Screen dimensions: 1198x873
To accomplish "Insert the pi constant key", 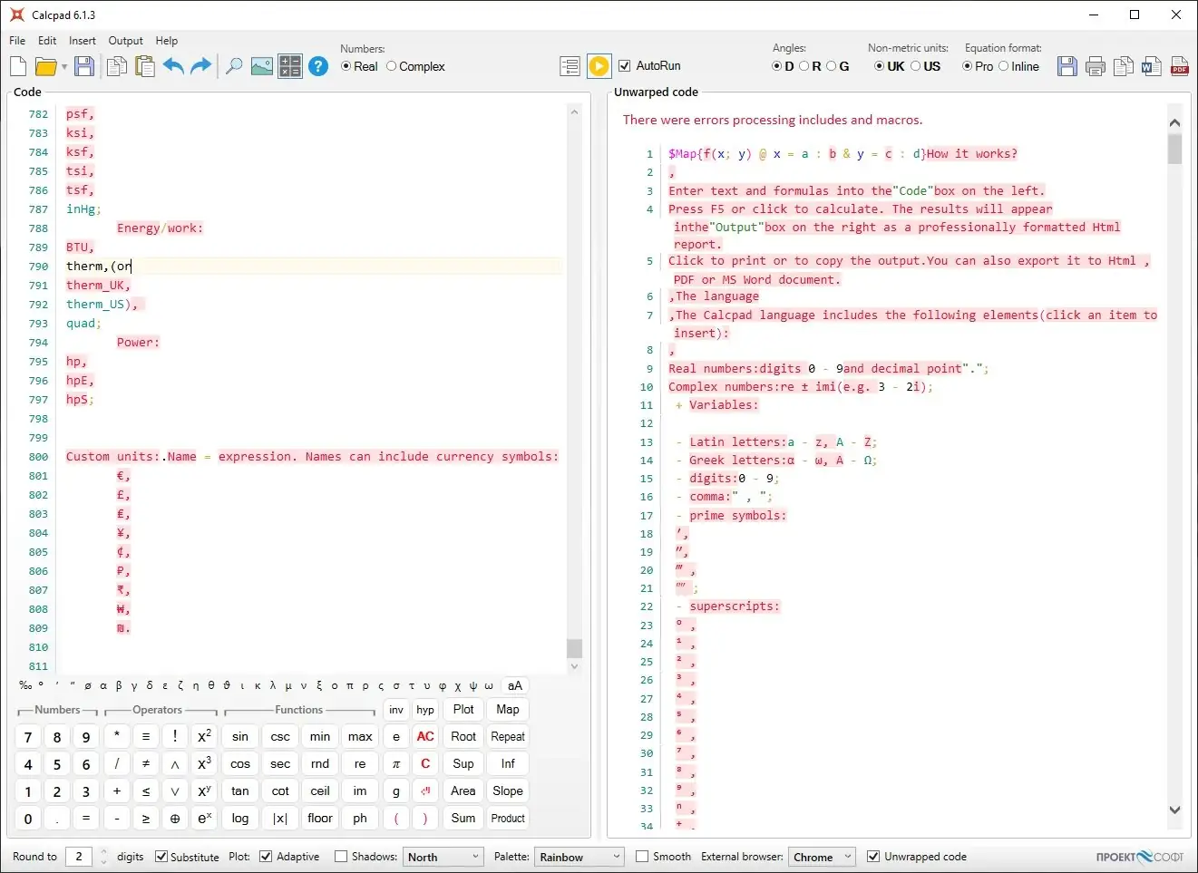I will (x=396, y=764).
